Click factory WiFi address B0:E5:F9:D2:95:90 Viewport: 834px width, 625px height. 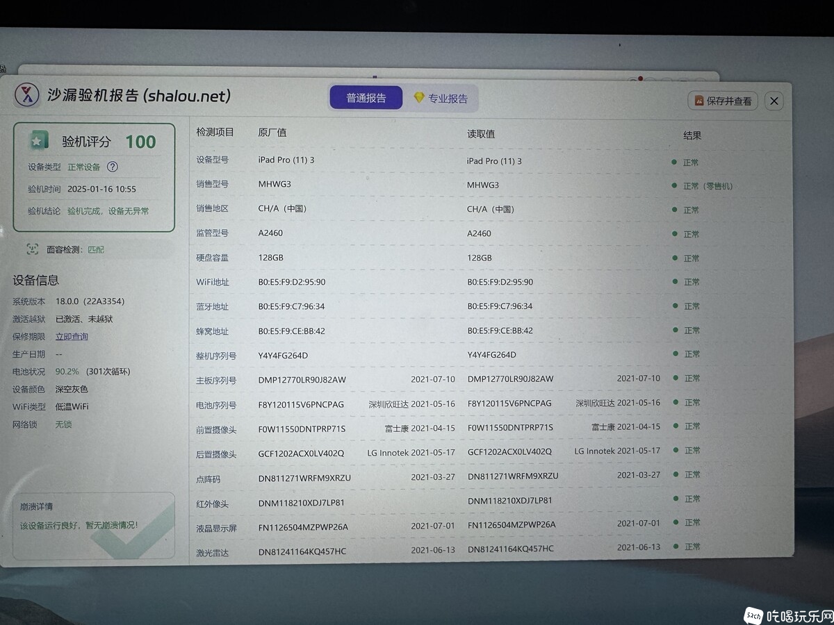tap(292, 282)
